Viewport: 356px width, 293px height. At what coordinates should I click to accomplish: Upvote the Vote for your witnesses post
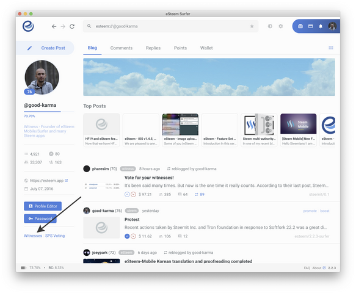(127, 195)
